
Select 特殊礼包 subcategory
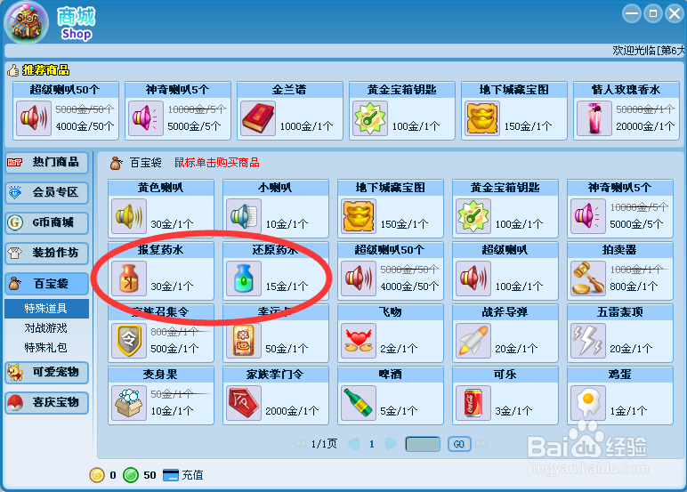[x=46, y=348]
